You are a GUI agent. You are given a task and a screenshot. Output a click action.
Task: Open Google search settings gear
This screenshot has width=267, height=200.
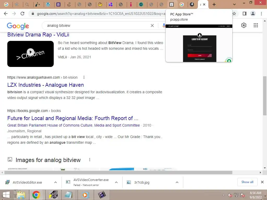click(x=244, y=25)
